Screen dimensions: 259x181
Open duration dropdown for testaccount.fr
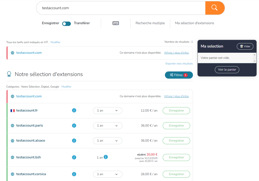tap(107, 111)
